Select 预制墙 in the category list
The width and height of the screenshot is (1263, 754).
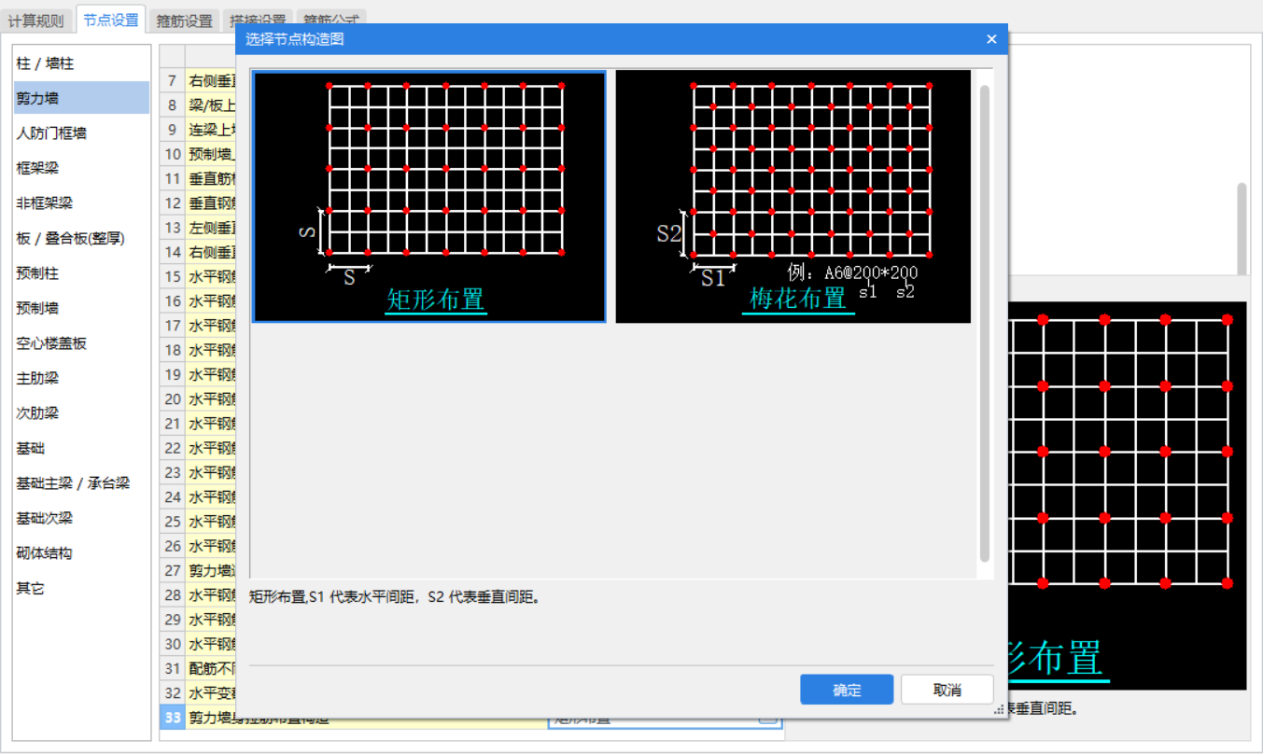pos(81,308)
